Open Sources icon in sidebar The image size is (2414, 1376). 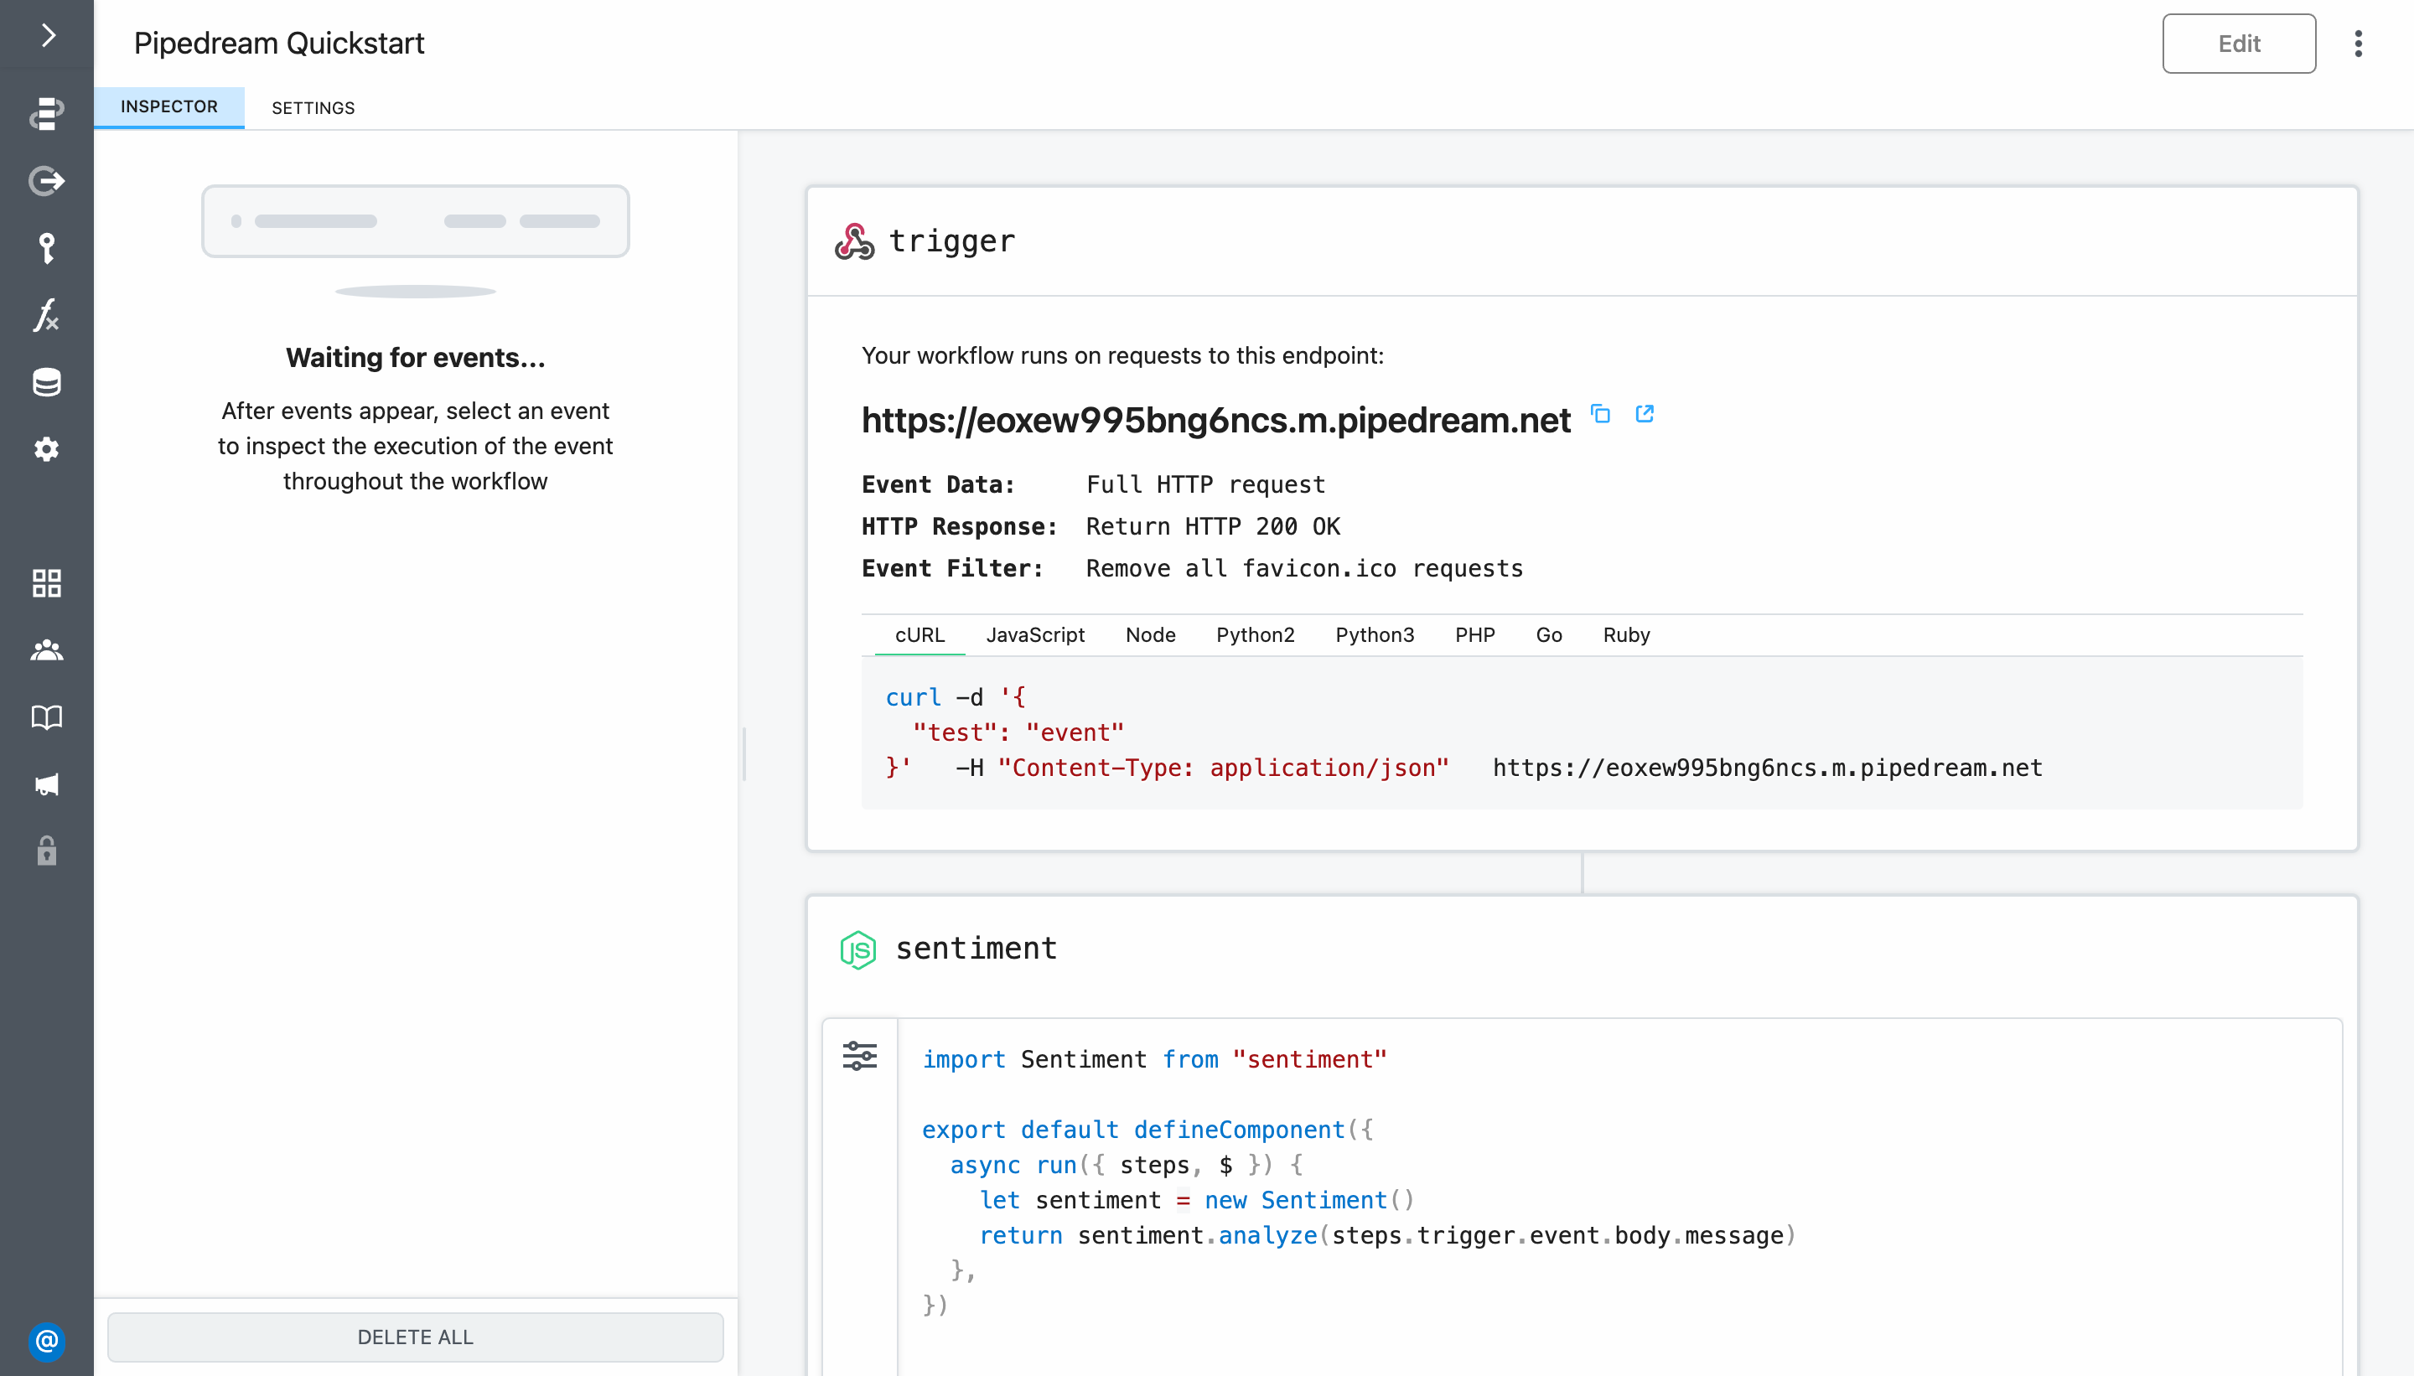coord(47,180)
